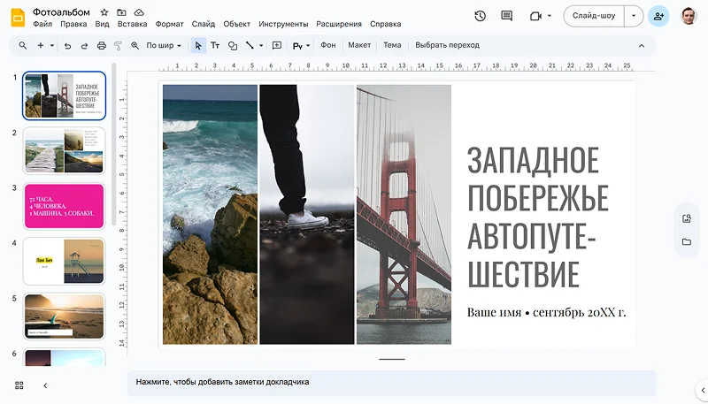Open image templates side panel icon
Image resolution: width=708 pixels, height=404 pixels.
coord(687,218)
